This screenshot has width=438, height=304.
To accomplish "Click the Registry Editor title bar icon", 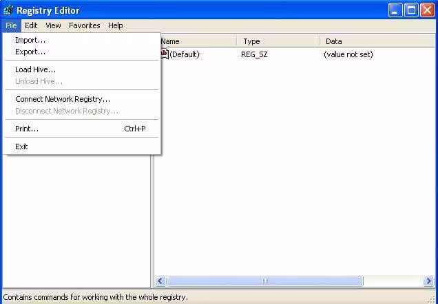I will pos(8,10).
